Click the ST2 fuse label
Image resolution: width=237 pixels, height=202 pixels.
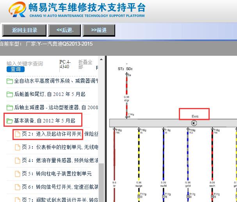[121, 69]
